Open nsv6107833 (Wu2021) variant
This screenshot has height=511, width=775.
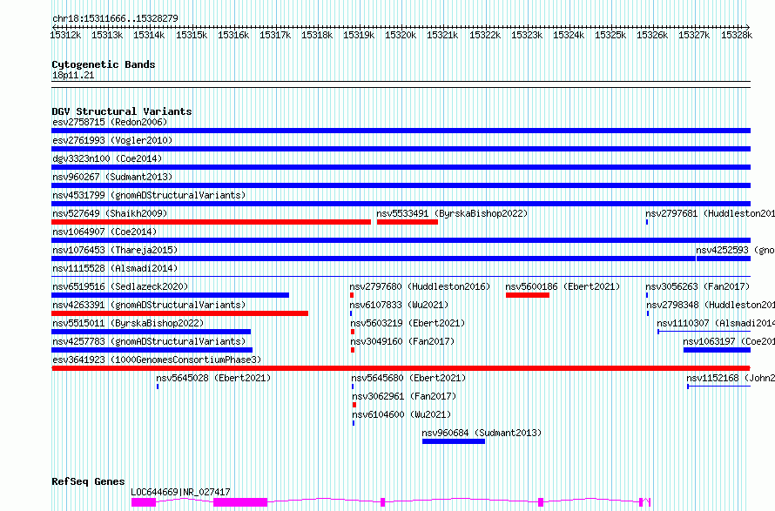tap(399, 305)
